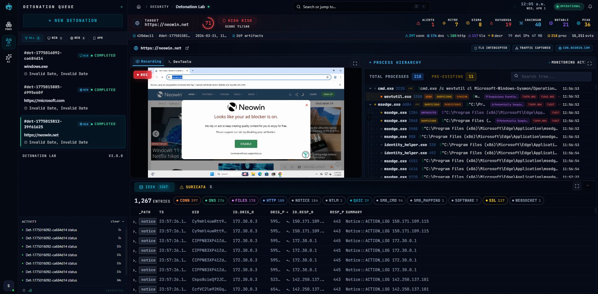Click the home breadcrumb icon
Image resolution: width=598 pixels, height=294 pixels.
coord(139,7)
